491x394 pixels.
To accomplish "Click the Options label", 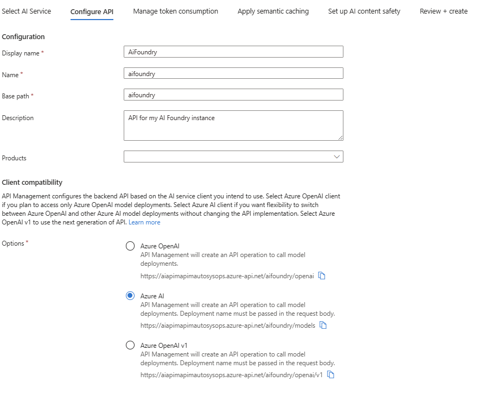I will click(13, 243).
